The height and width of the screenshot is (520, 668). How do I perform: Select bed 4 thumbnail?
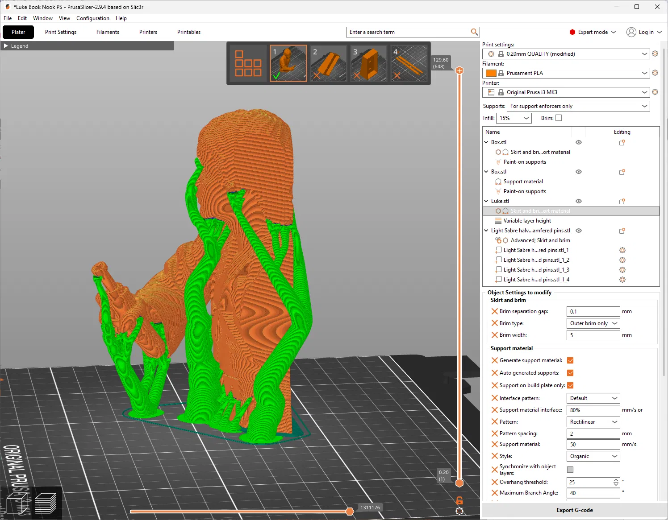(409, 63)
